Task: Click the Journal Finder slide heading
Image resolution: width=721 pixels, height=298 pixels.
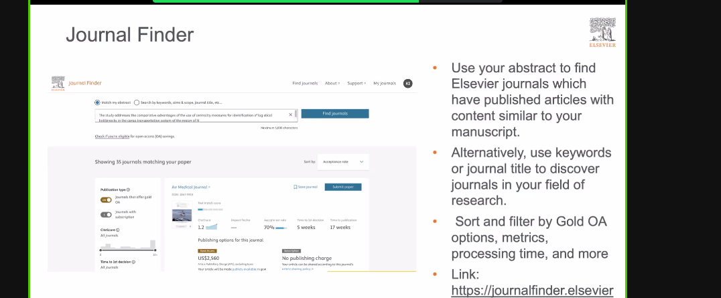Action: (x=130, y=35)
